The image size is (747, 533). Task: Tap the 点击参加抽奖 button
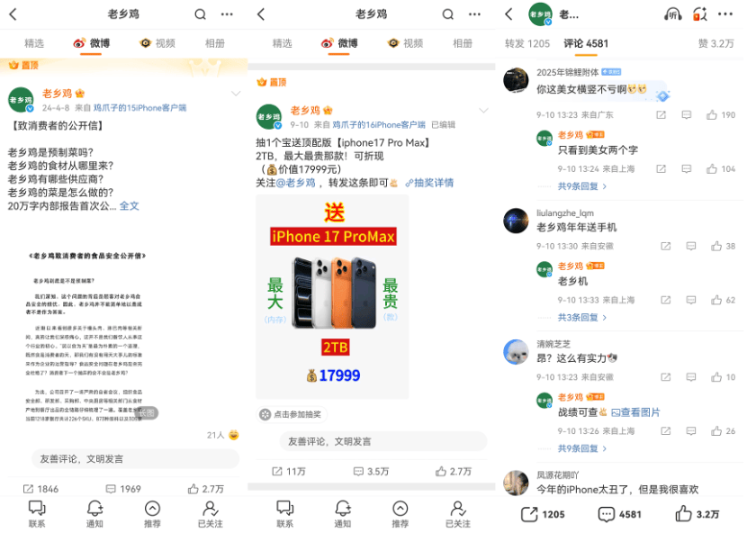click(292, 414)
